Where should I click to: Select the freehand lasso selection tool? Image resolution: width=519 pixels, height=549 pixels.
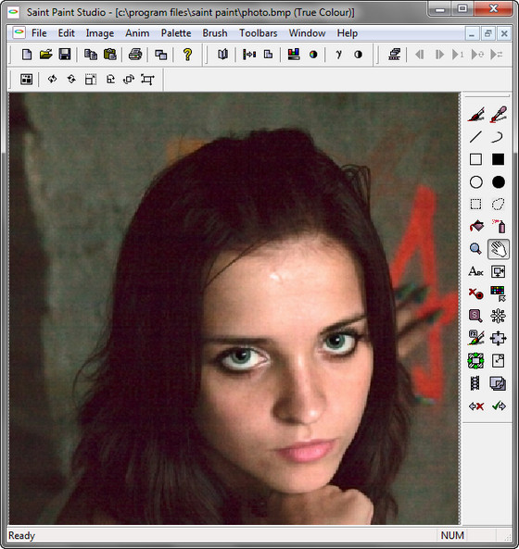tap(498, 204)
